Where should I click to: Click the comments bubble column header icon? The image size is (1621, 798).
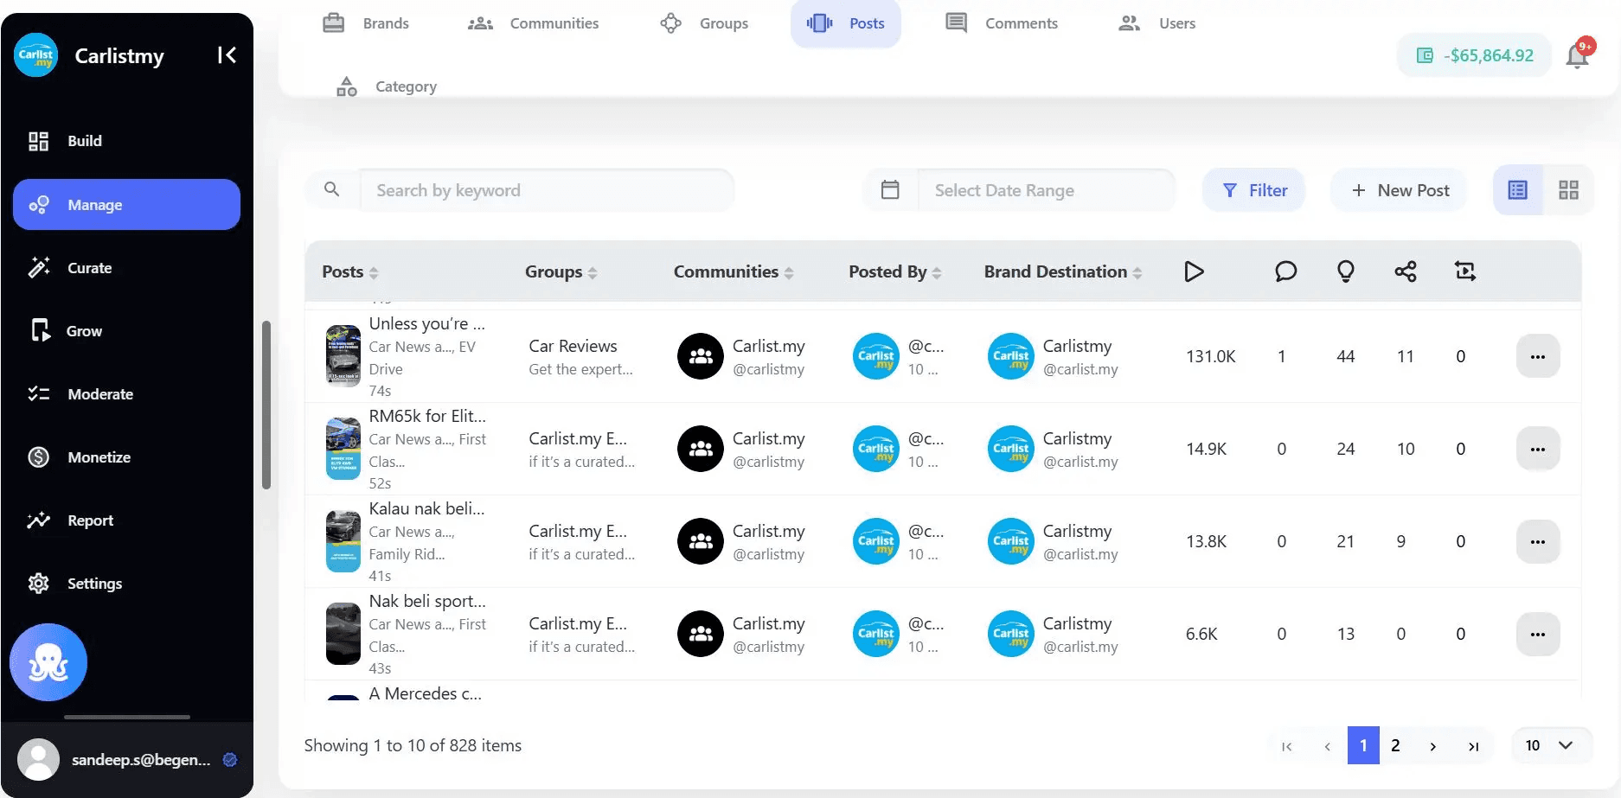(1285, 271)
